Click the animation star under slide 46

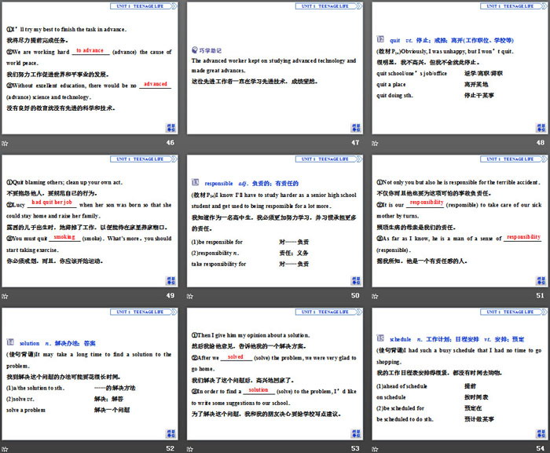(x=5, y=143)
